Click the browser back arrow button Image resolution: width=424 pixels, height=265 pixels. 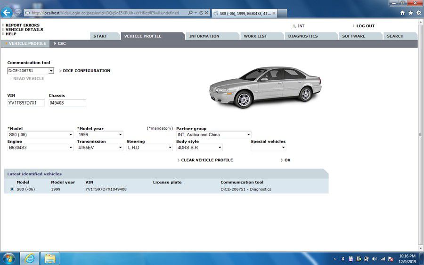click(x=7, y=13)
